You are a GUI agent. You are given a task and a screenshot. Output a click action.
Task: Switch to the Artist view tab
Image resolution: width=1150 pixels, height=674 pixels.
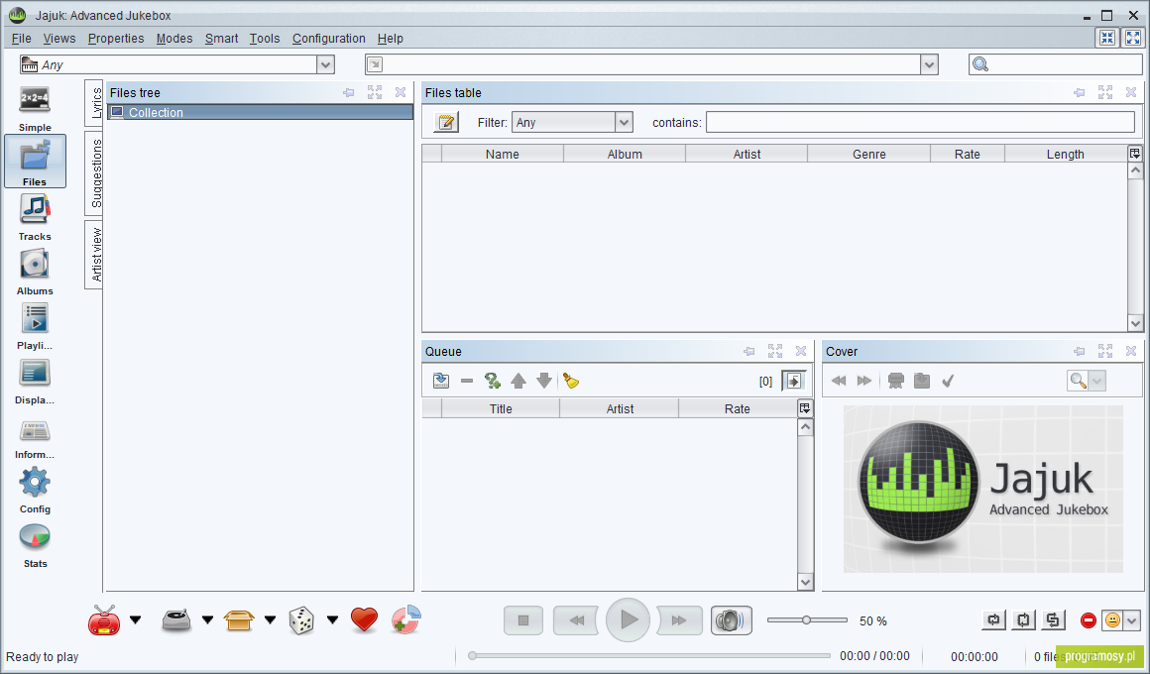(x=94, y=255)
